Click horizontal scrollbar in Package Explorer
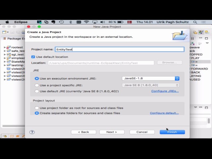 tap(14, 126)
